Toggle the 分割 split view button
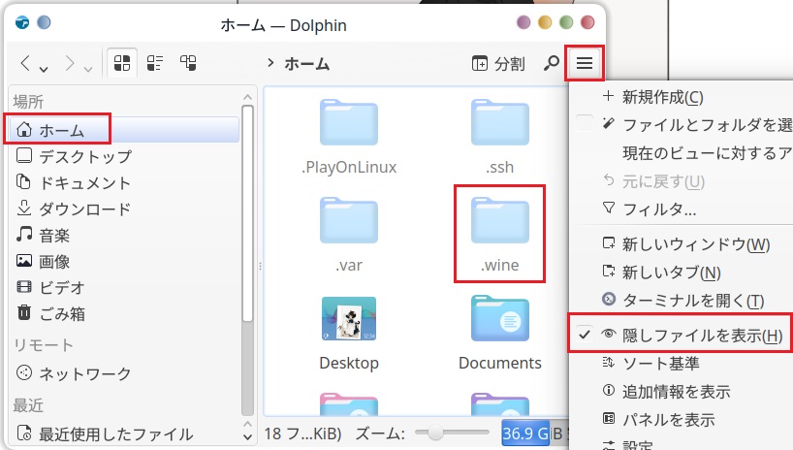This screenshot has height=450, width=793. pyautogui.click(x=498, y=64)
